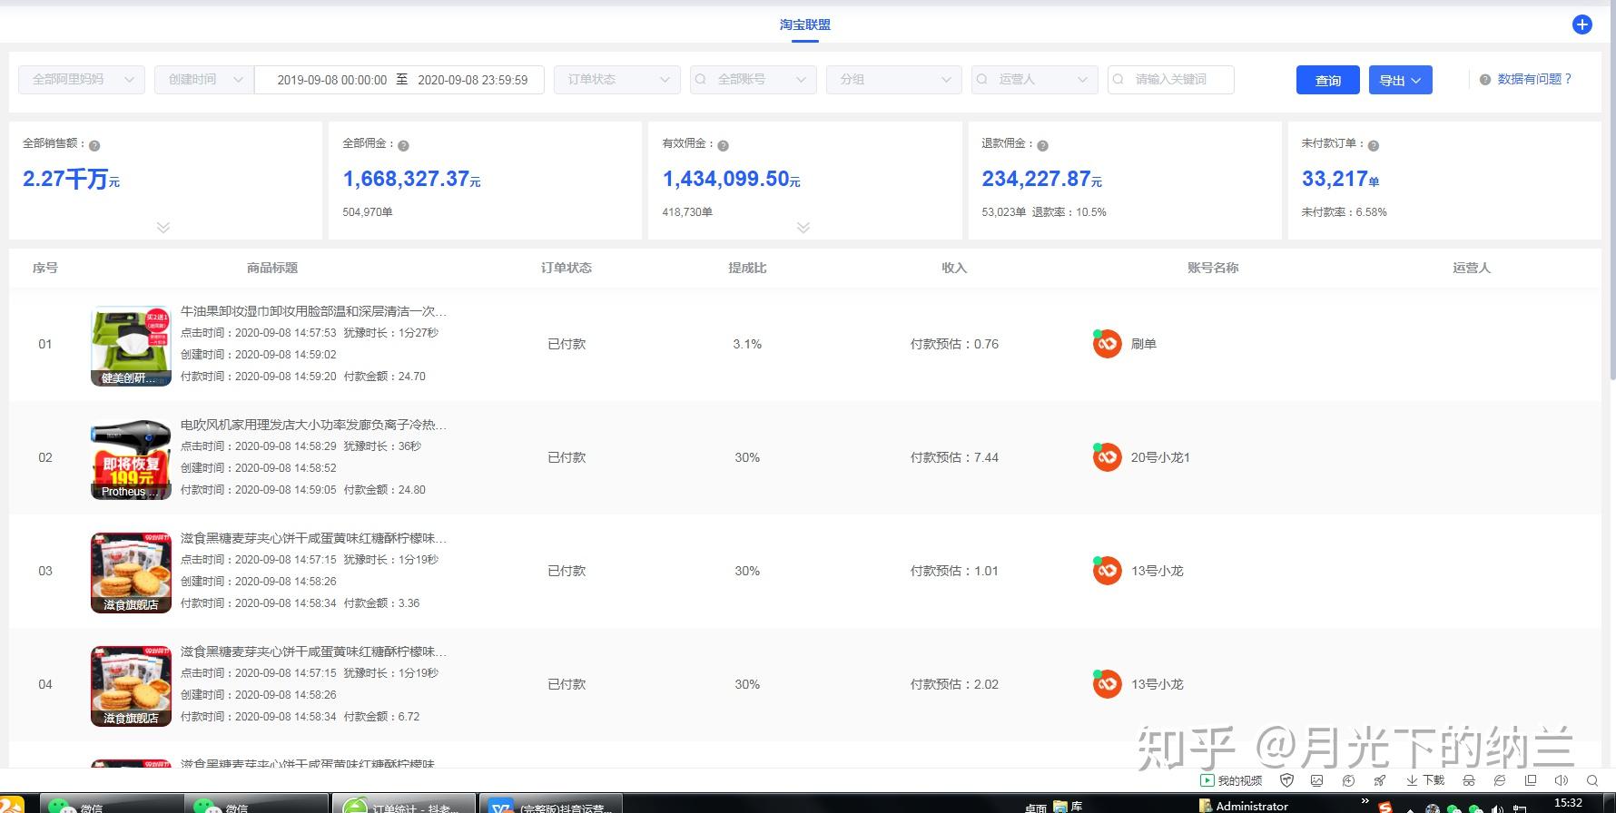Open the 淘宝联盟 tab

tap(804, 24)
